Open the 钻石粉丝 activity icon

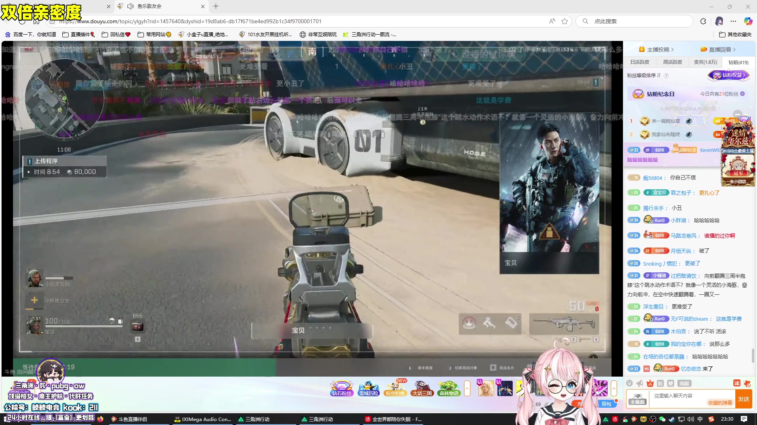[341, 388]
